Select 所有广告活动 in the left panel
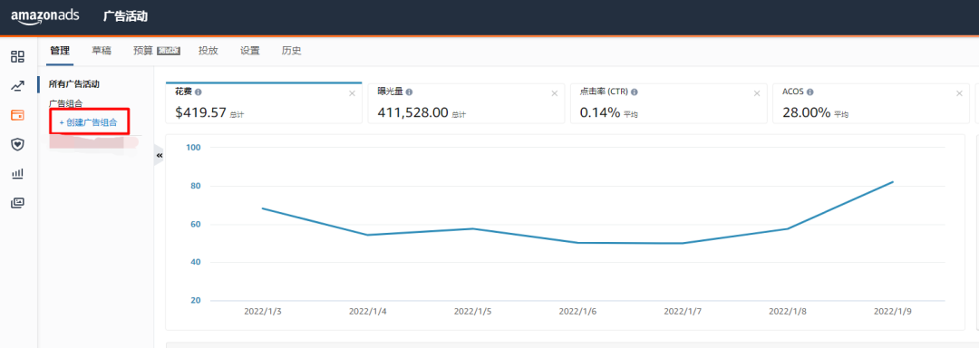The width and height of the screenshot is (979, 348). pos(74,83)
